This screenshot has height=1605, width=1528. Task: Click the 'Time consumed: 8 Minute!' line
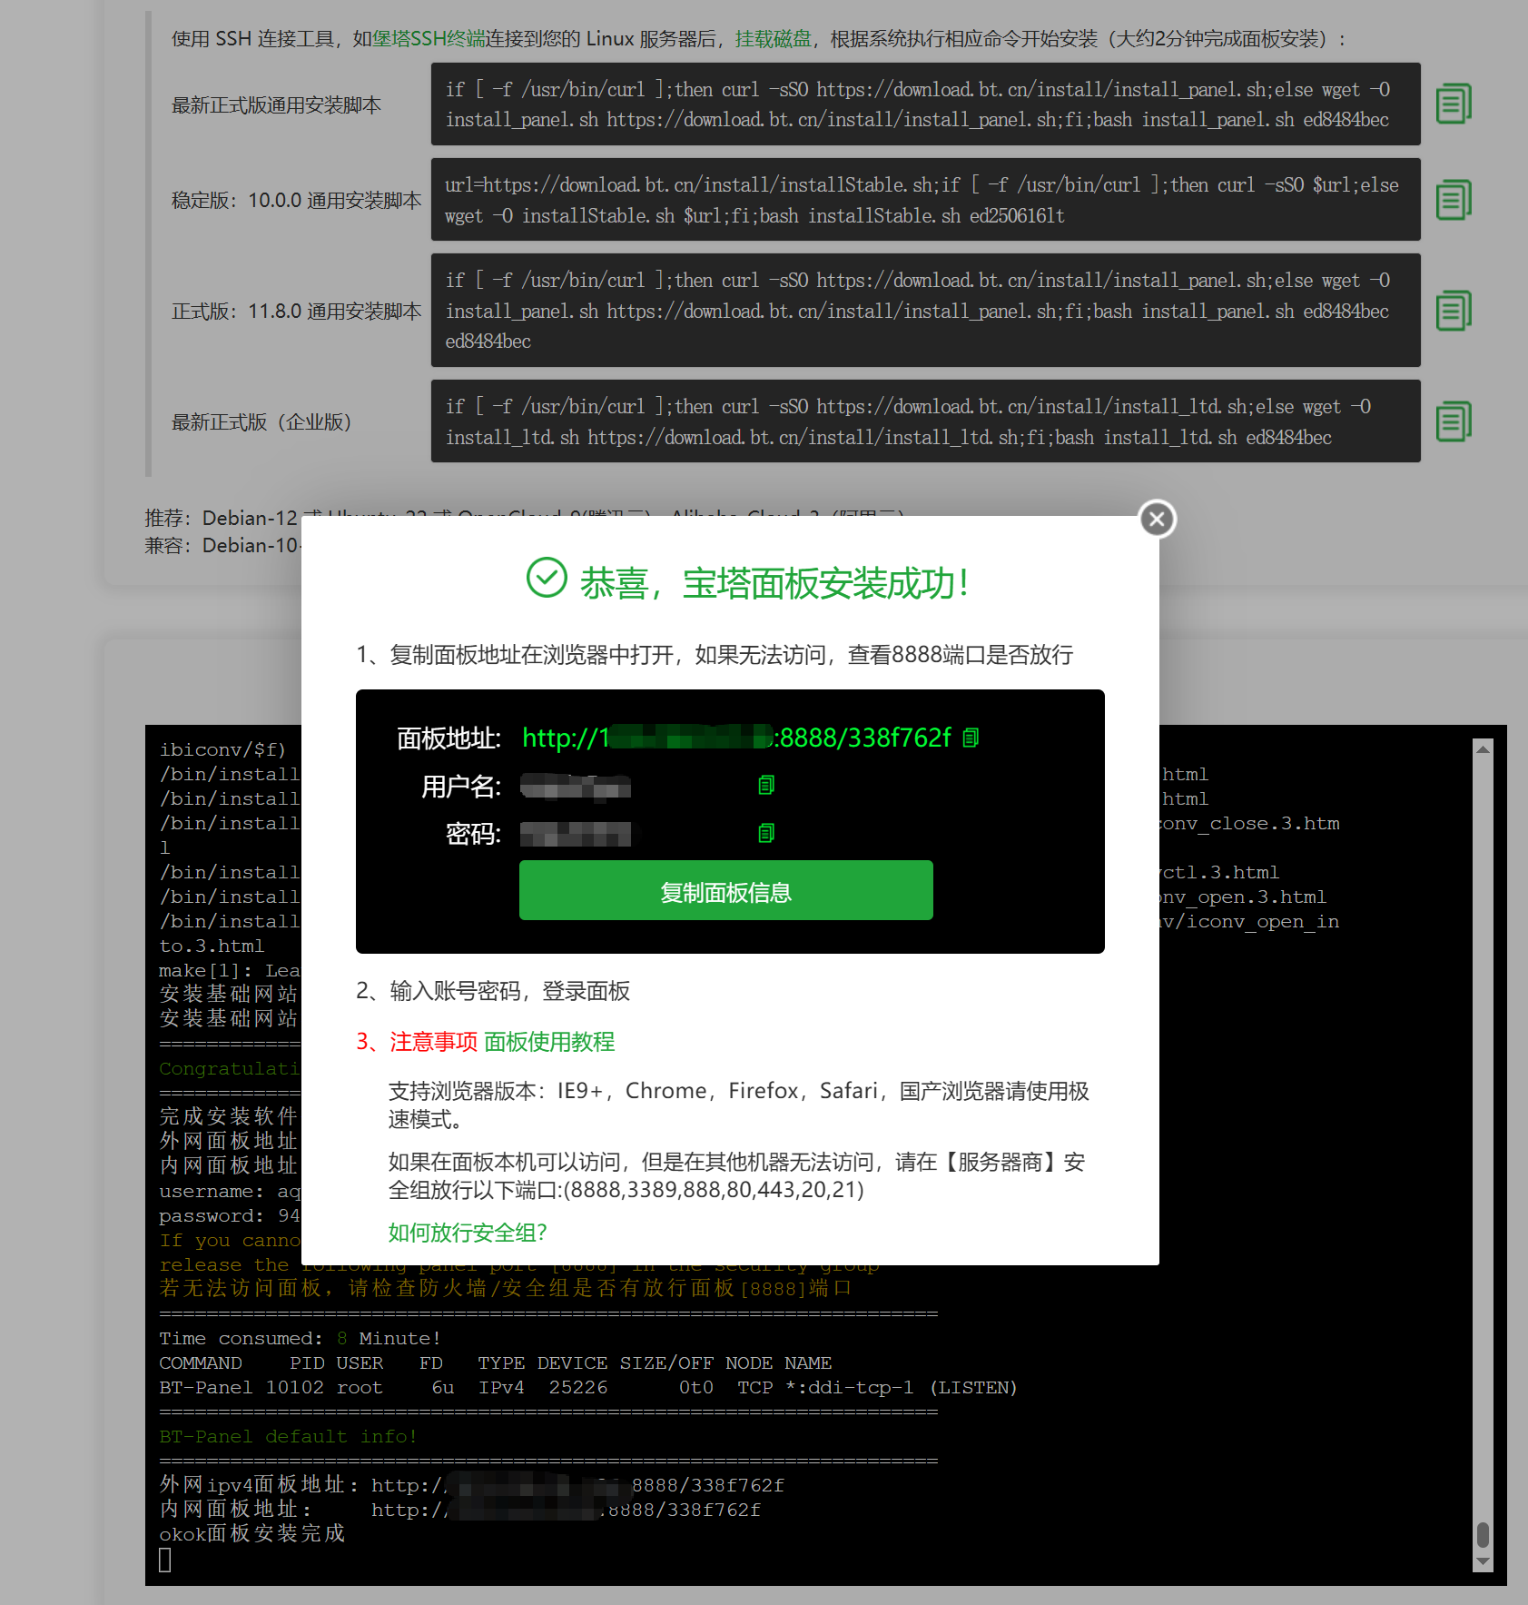pos(300,1338)
